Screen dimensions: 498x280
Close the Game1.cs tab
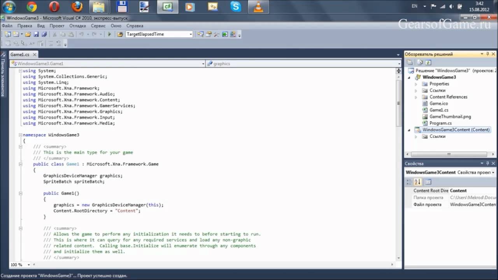pos(34,55)
